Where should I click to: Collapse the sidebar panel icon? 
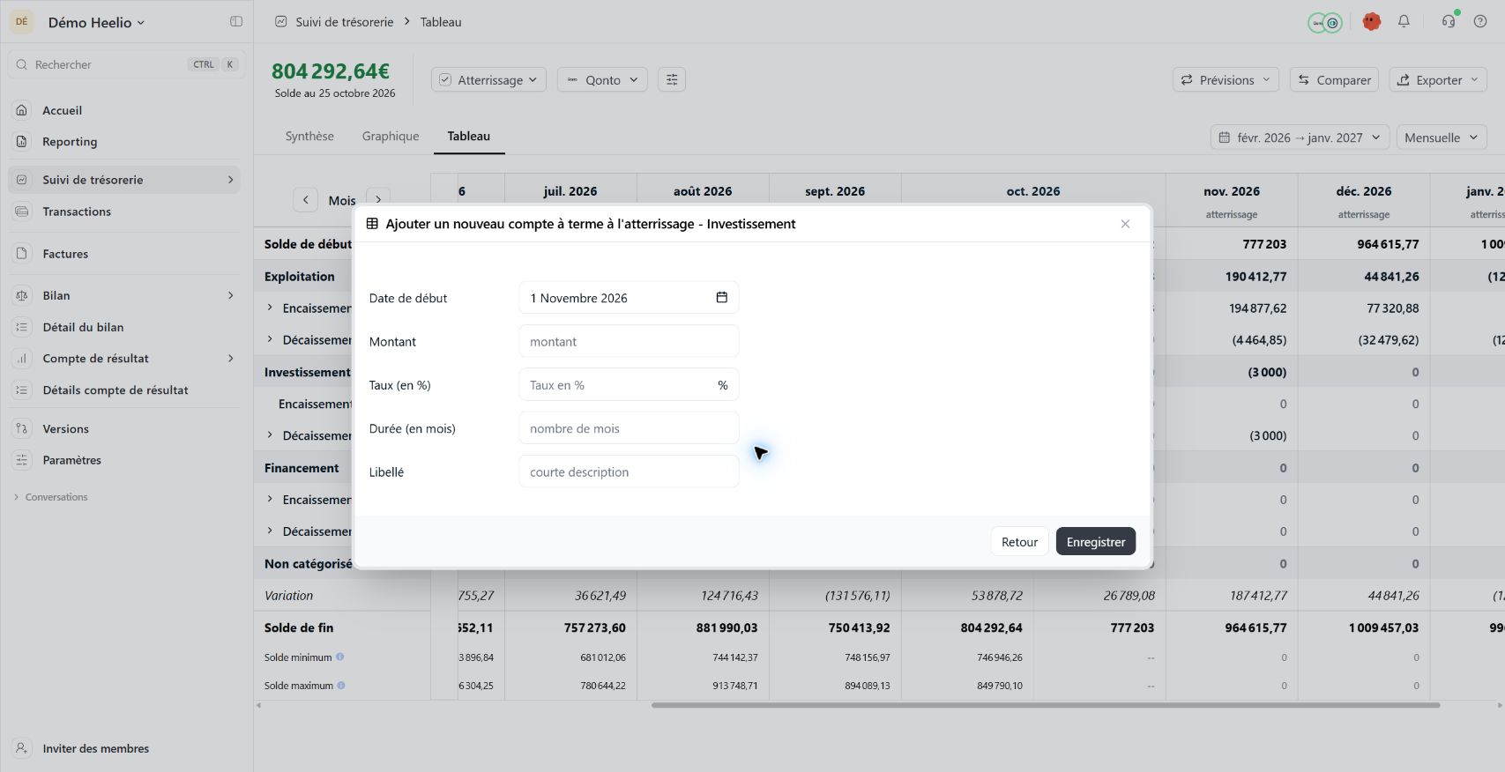[236, 22]
